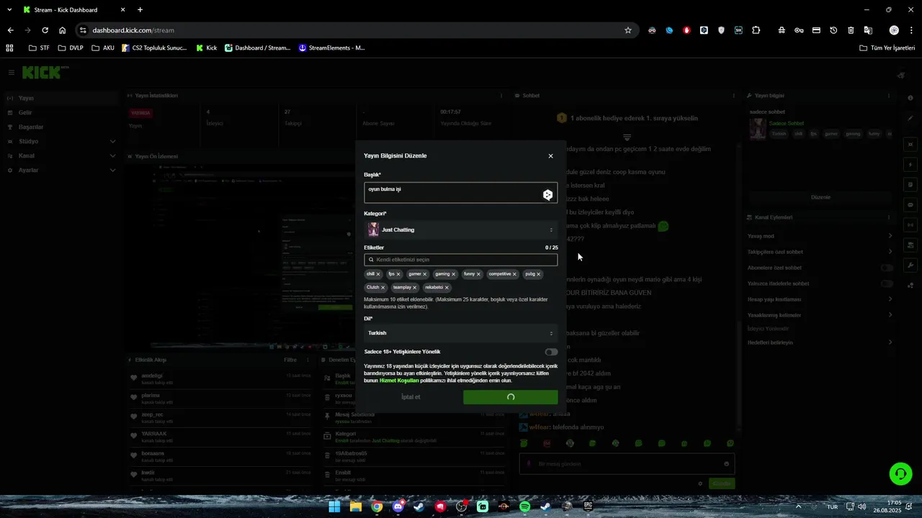922x518 pixels.
Task: Open the Windows Start menu
Action: tap(334, 506)
